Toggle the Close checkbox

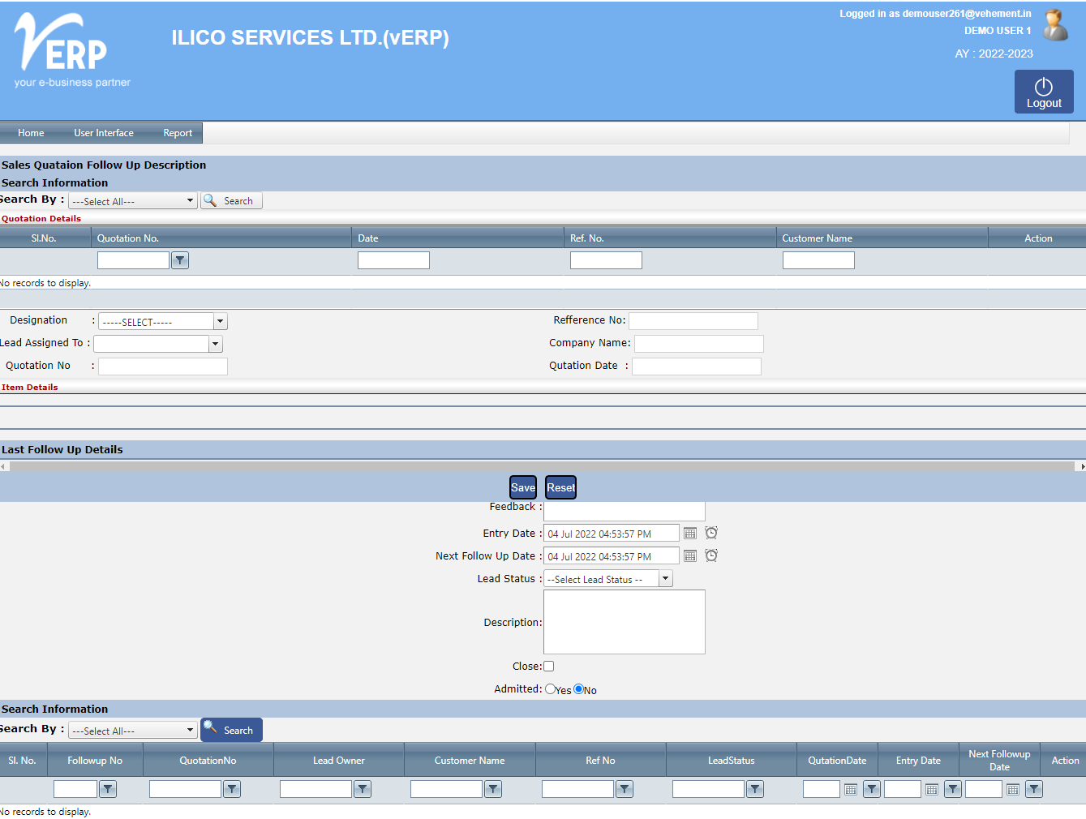(549, 667)
